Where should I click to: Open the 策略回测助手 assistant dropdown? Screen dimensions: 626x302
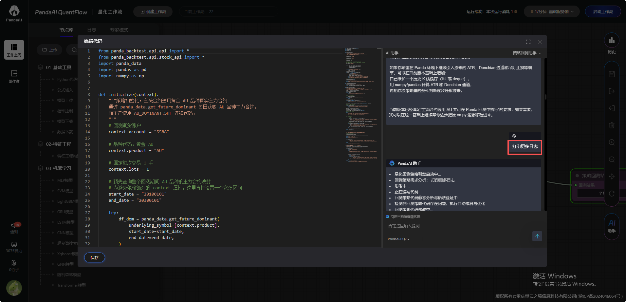(x=527, y=53)
